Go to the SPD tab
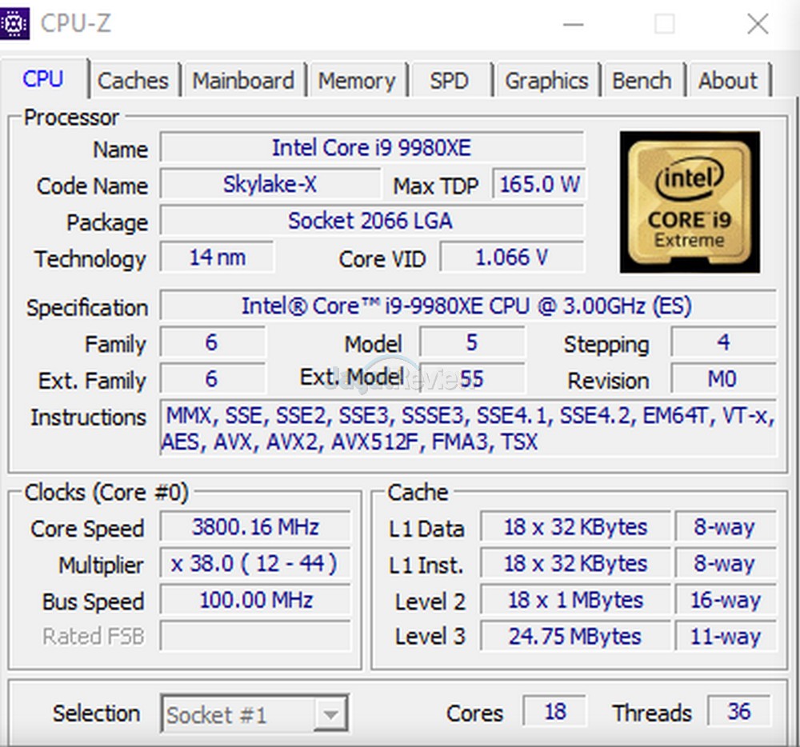The image size is (800, 747). coord(450,81)
